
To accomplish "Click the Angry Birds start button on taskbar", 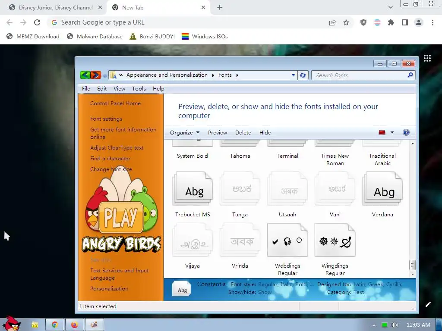I will [x=11, y=324].
